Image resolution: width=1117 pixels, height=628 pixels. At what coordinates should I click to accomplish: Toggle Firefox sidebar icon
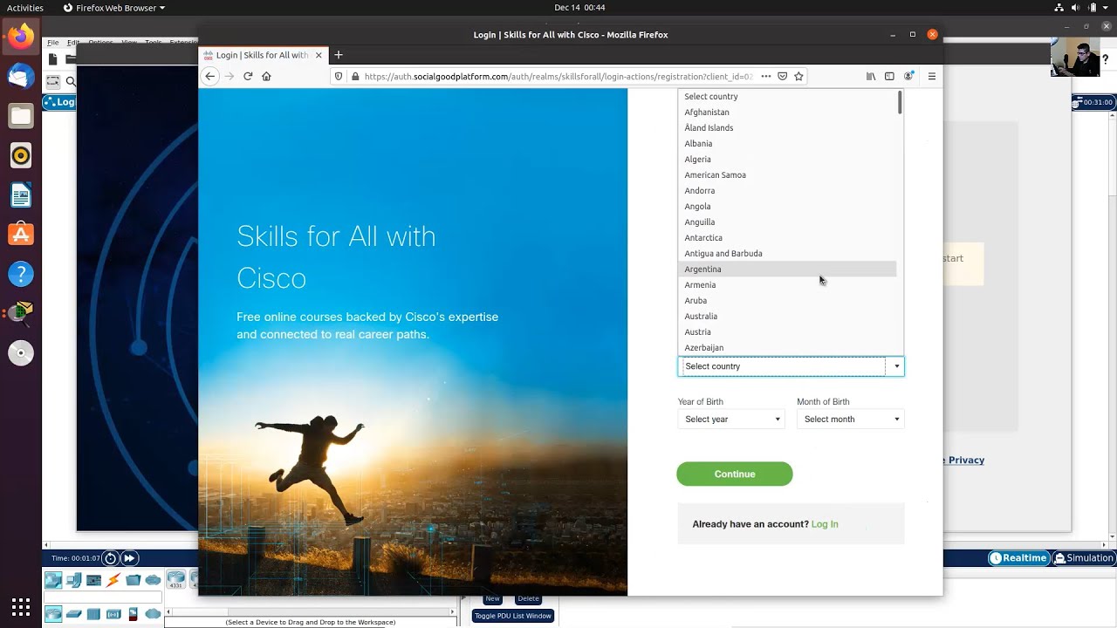pos(889,76)
